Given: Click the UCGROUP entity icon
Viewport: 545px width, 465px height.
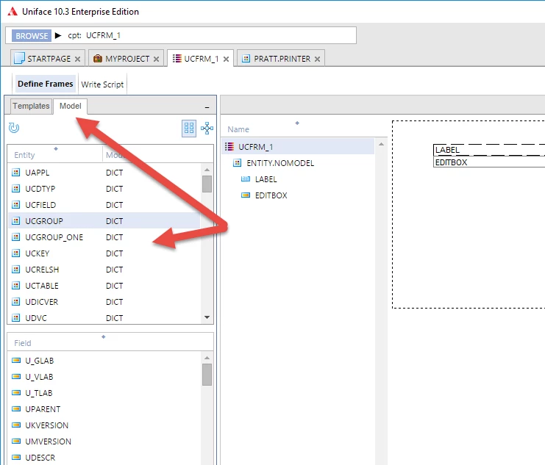Looking at the screenshot, I should (x=16, y=221).
